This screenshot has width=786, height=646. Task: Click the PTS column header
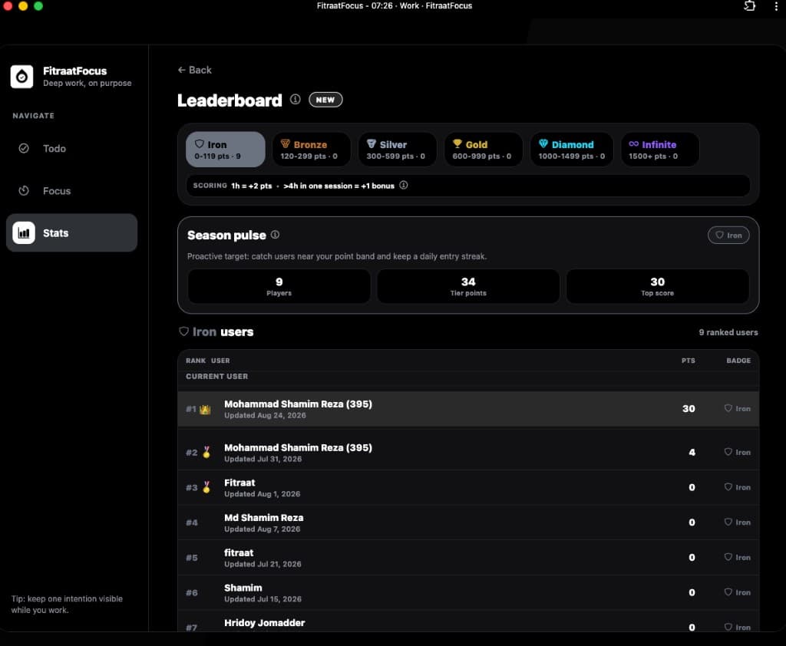pos(689,361)
